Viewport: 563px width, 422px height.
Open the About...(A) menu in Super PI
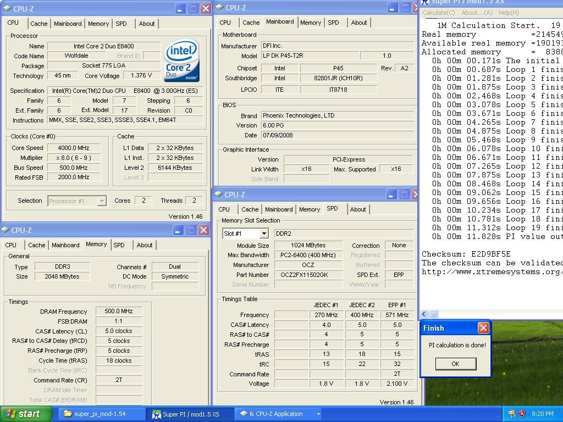point(477,13)
